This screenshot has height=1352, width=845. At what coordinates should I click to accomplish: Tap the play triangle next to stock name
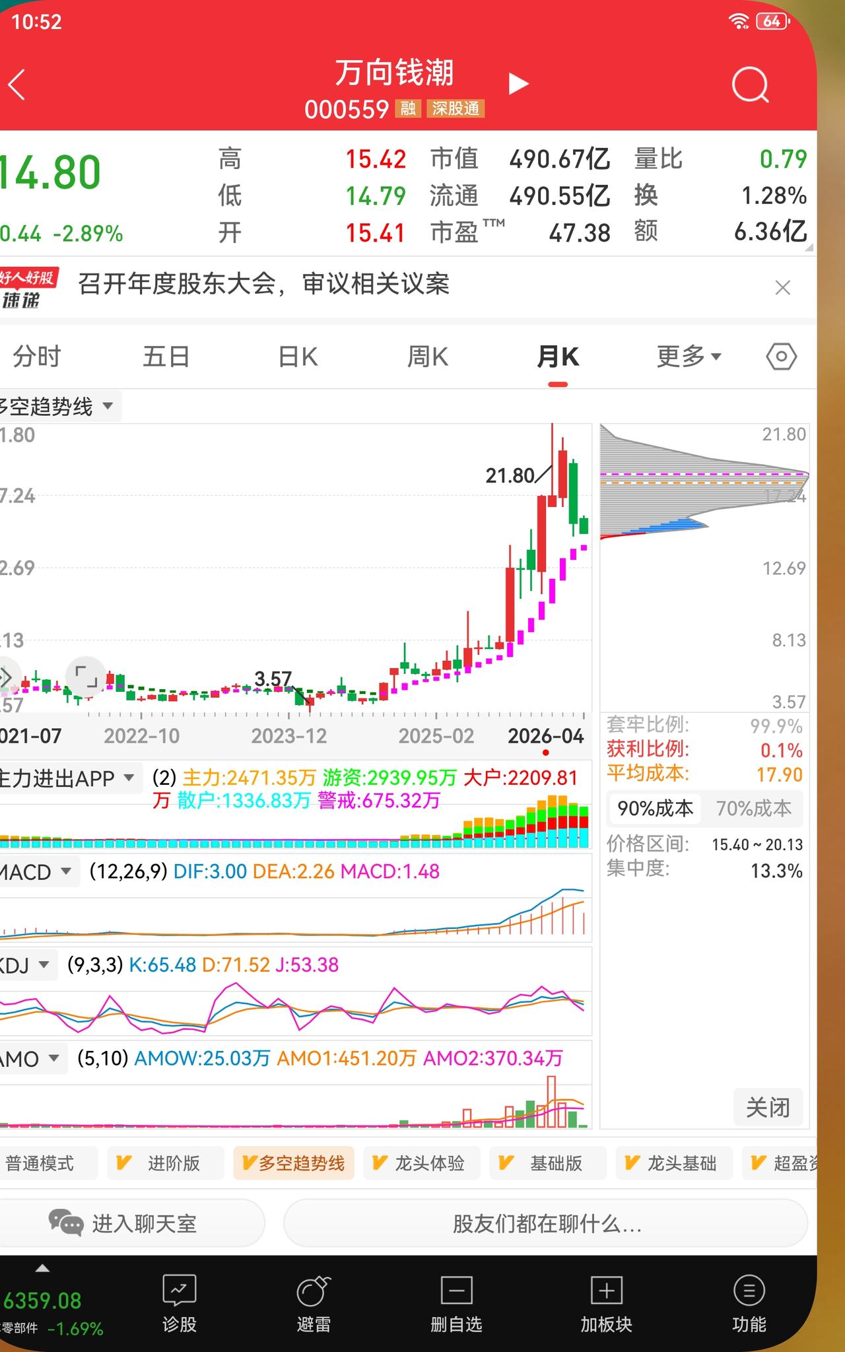point(518,84)
